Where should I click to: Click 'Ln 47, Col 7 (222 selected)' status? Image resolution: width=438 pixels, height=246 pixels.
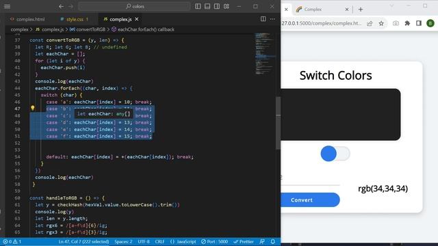pos(83,241)
